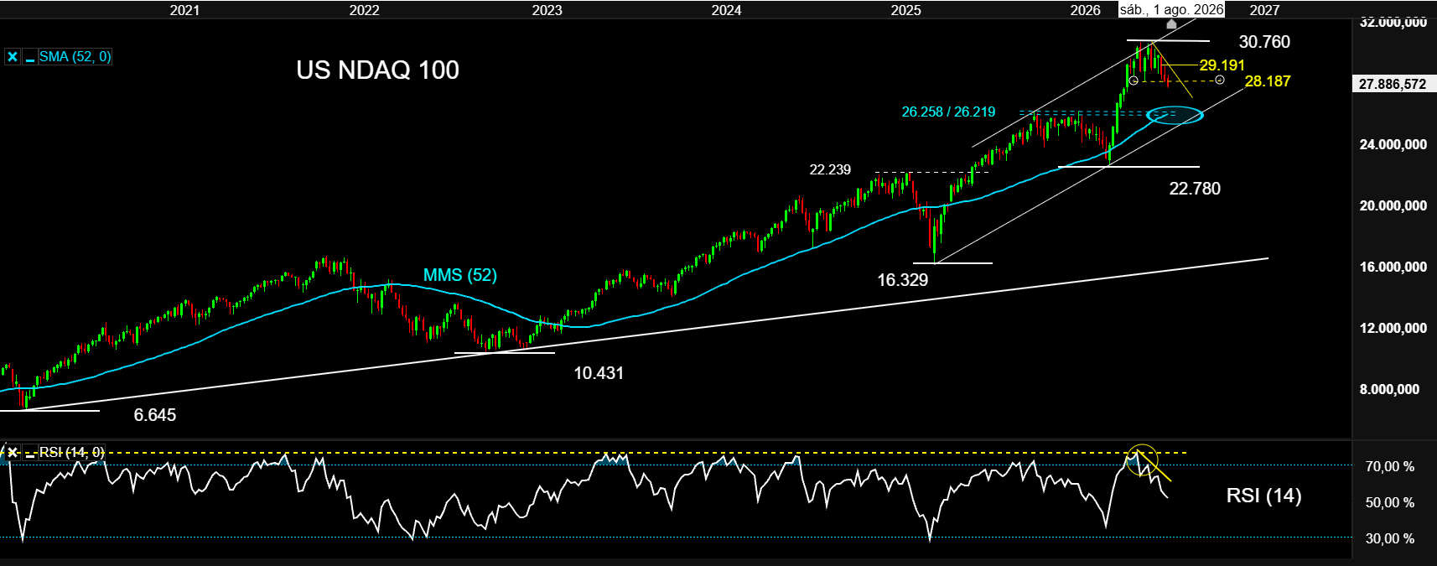The width and height of the screenshot is (1437, 566).
Task: Click the 2022 label on the time axis
Action: click(x=364, y=10)
